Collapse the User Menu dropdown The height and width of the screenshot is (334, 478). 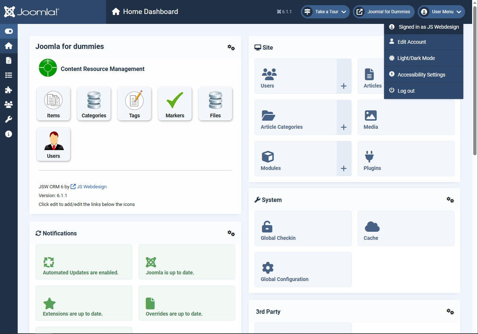tap(441, 12)
